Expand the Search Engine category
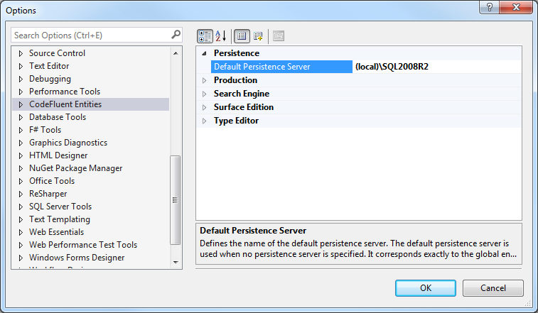Viewport: 538px width, 313px height. coord(205,94)
